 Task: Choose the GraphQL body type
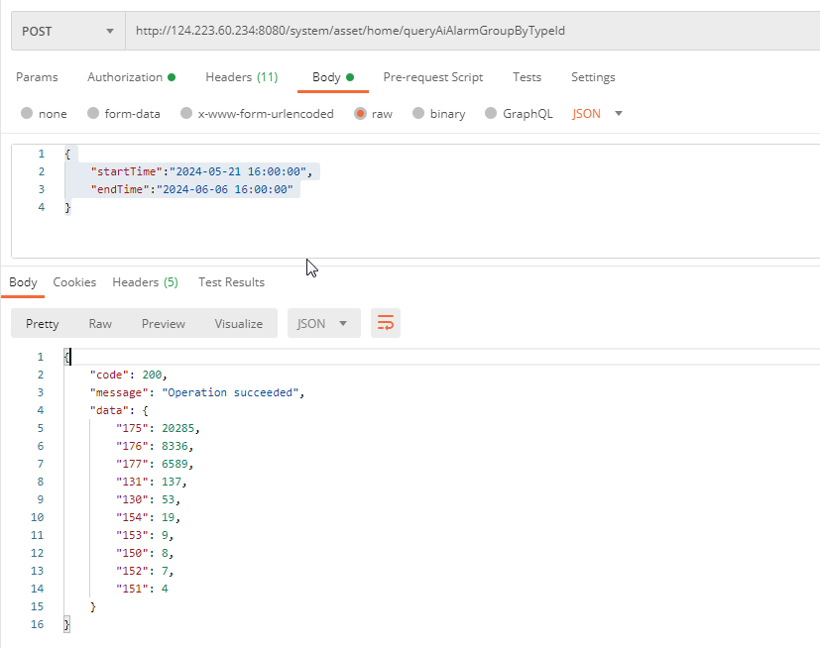(x=491, y=114)
